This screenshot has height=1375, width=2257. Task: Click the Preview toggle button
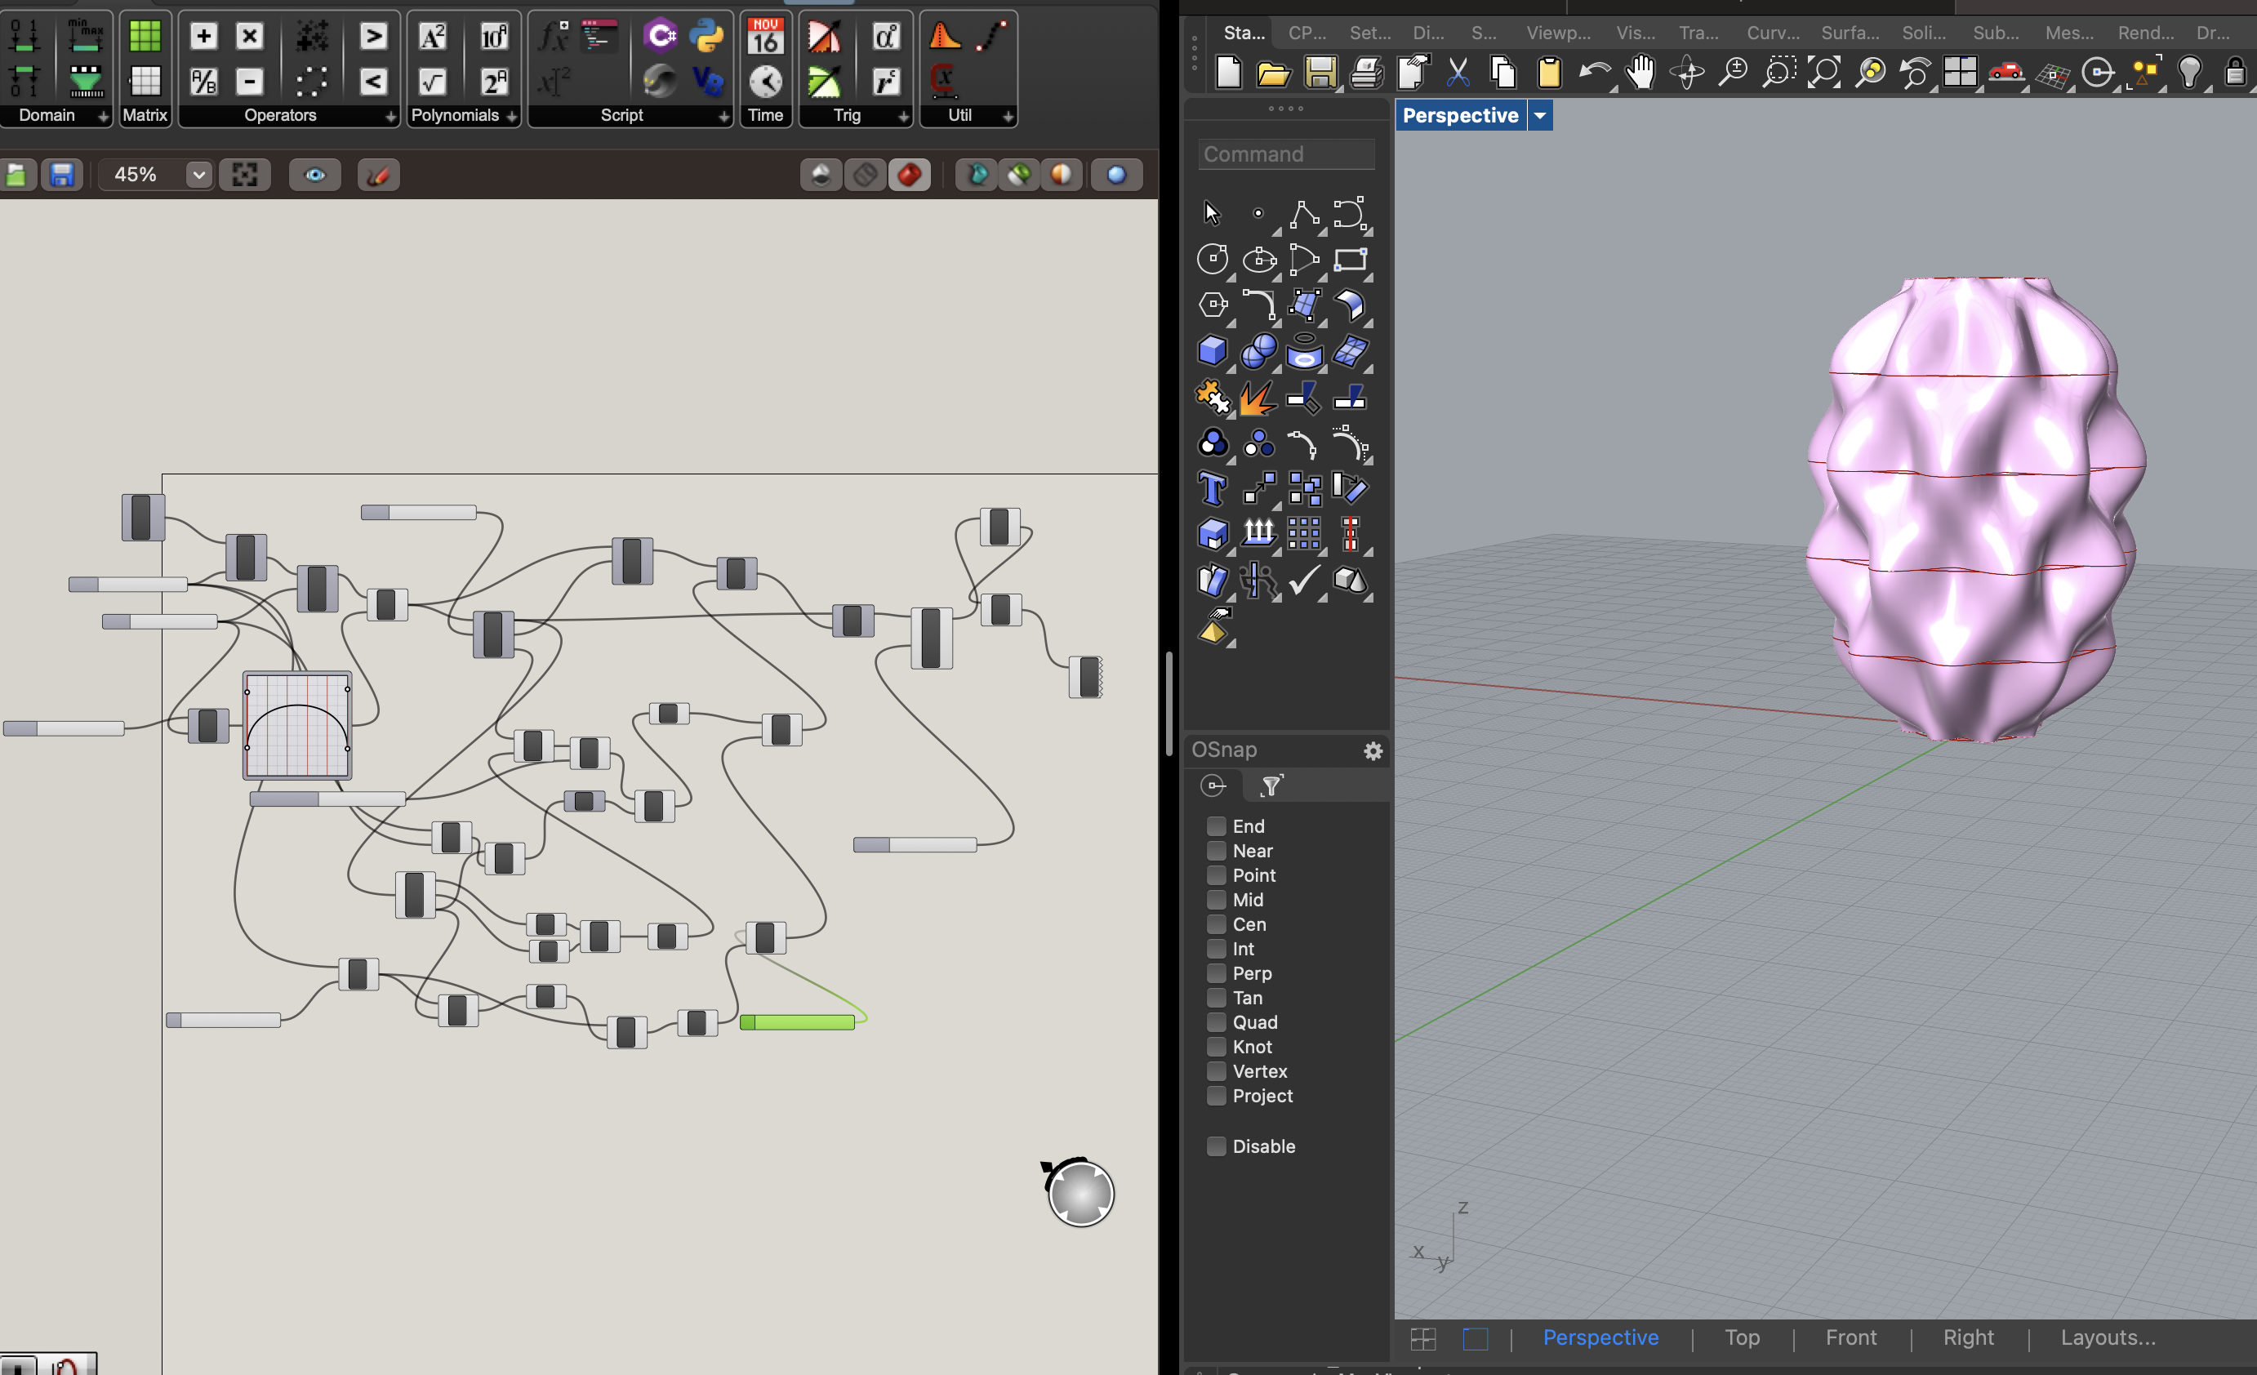pyautogui.click(x=314, y=174)
